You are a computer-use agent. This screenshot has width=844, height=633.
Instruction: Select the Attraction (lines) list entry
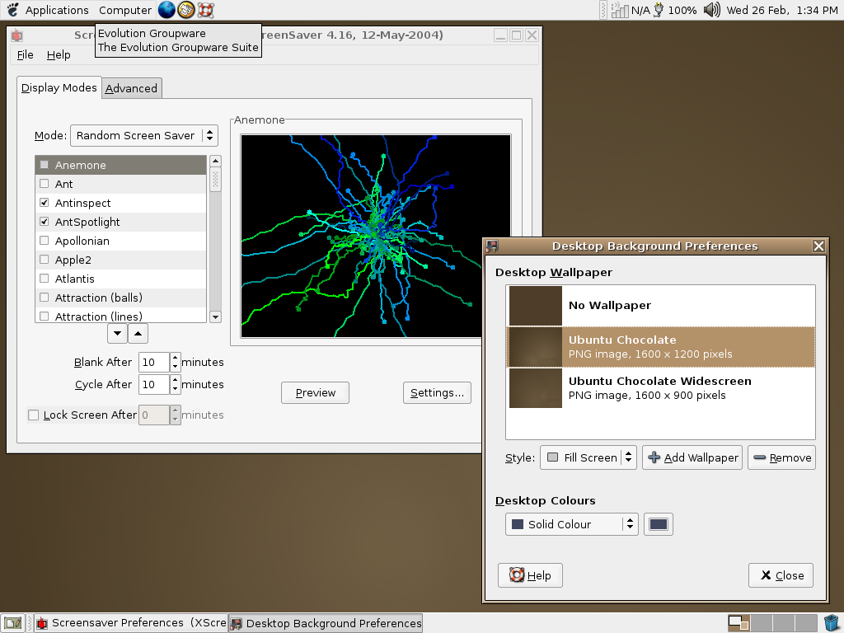click(x=120, y=316)
